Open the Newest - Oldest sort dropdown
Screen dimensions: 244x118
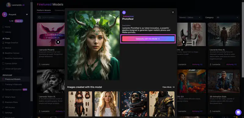pyautogui.click(x=190, y=18)
